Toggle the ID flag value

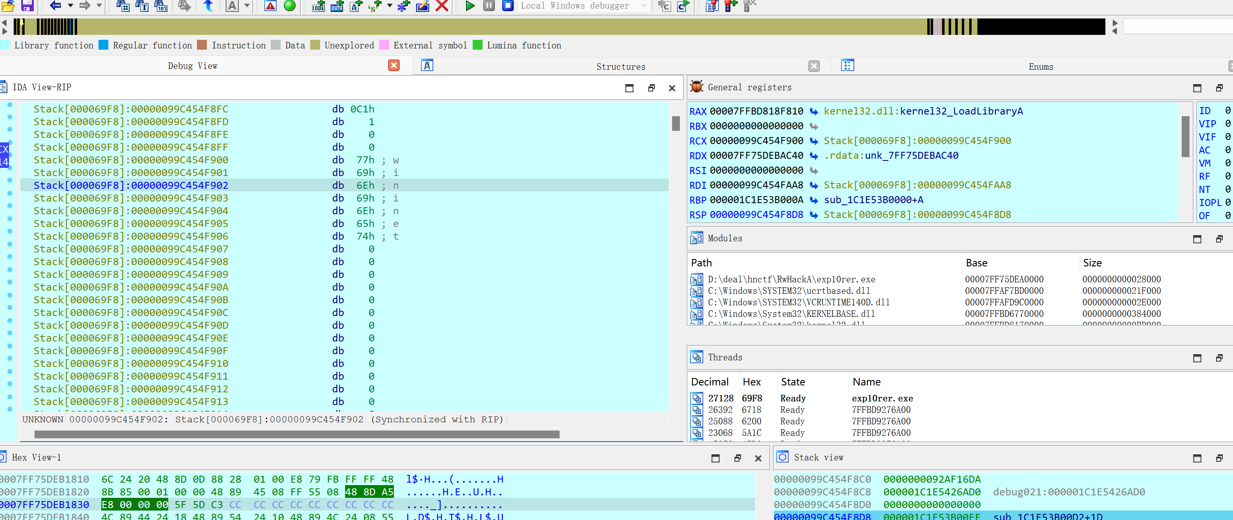pyautogui.click(x=1228, y=111)
